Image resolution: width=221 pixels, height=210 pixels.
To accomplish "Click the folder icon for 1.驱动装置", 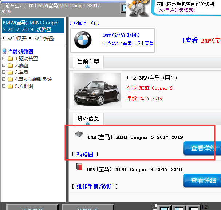I will pyautogui.click(x=10, y=58).
